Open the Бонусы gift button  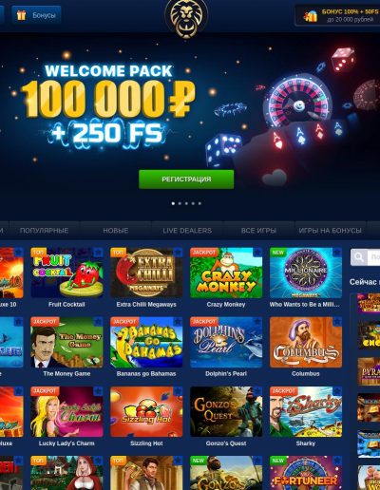pyautogui.click(x=36, y=15)
